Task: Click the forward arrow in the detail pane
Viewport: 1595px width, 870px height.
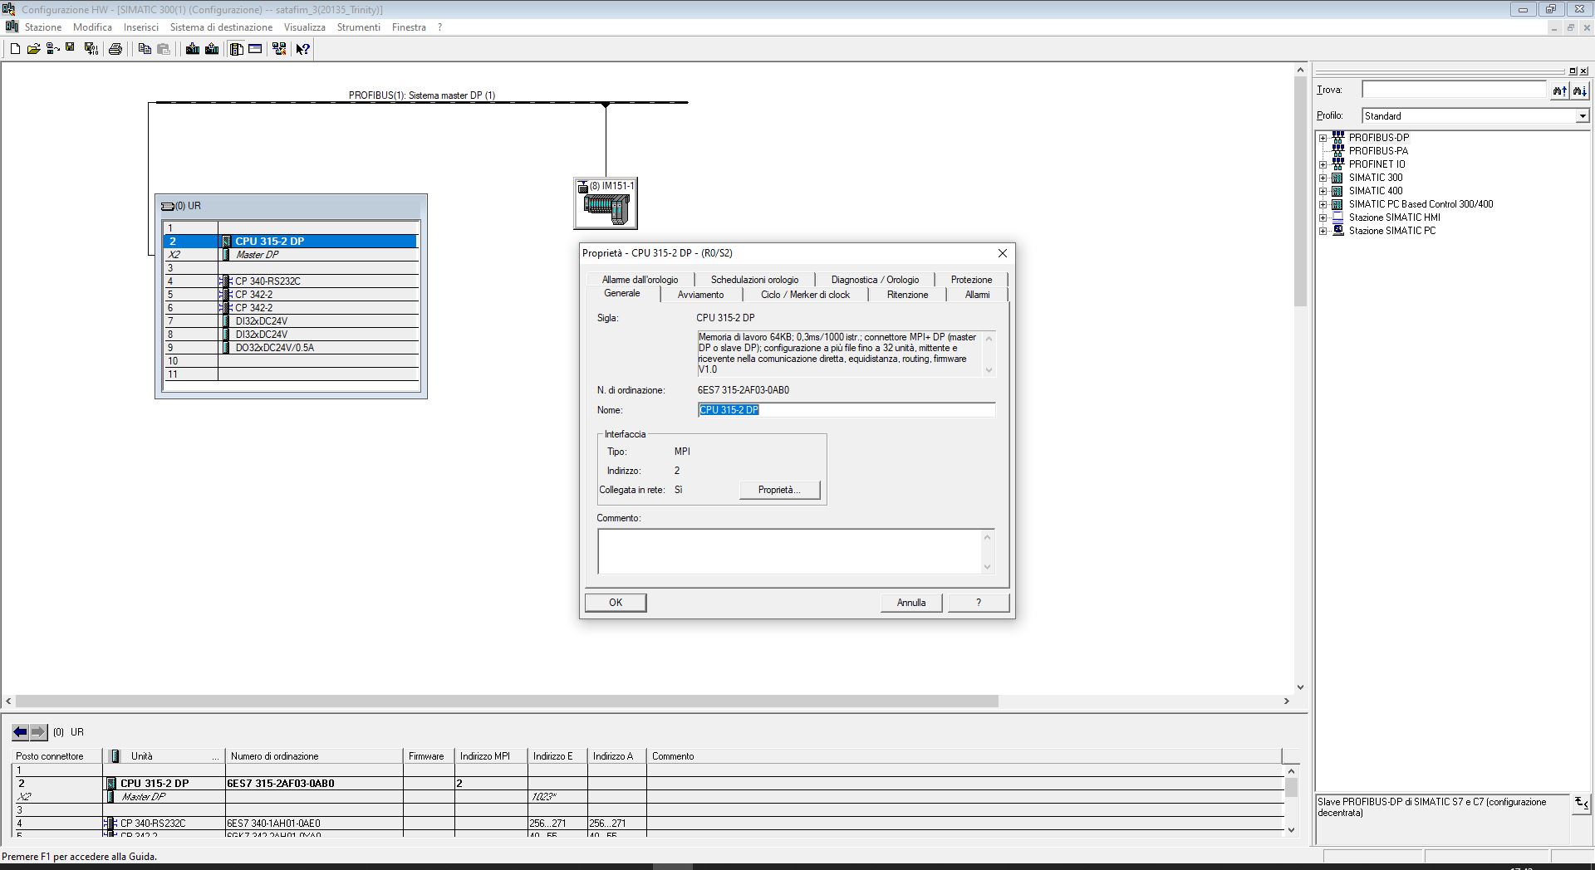Action: point(38,732)
